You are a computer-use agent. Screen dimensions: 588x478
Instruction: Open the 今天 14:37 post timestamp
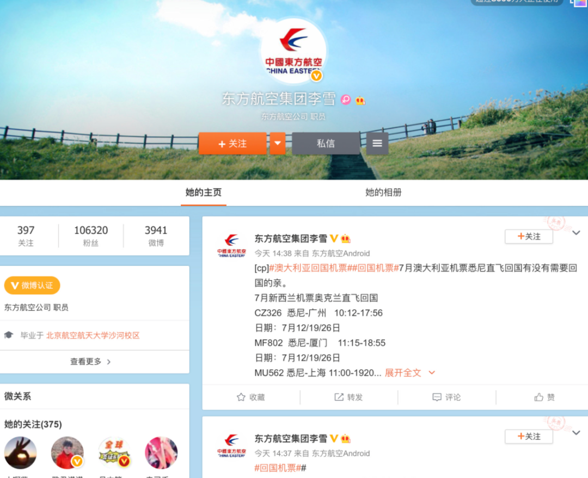[x=273, y=454]
